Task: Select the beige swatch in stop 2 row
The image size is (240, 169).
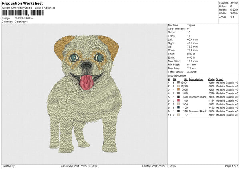Action: click(x=178, y=86)
